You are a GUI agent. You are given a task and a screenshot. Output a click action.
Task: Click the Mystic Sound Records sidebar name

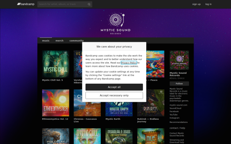178,74
